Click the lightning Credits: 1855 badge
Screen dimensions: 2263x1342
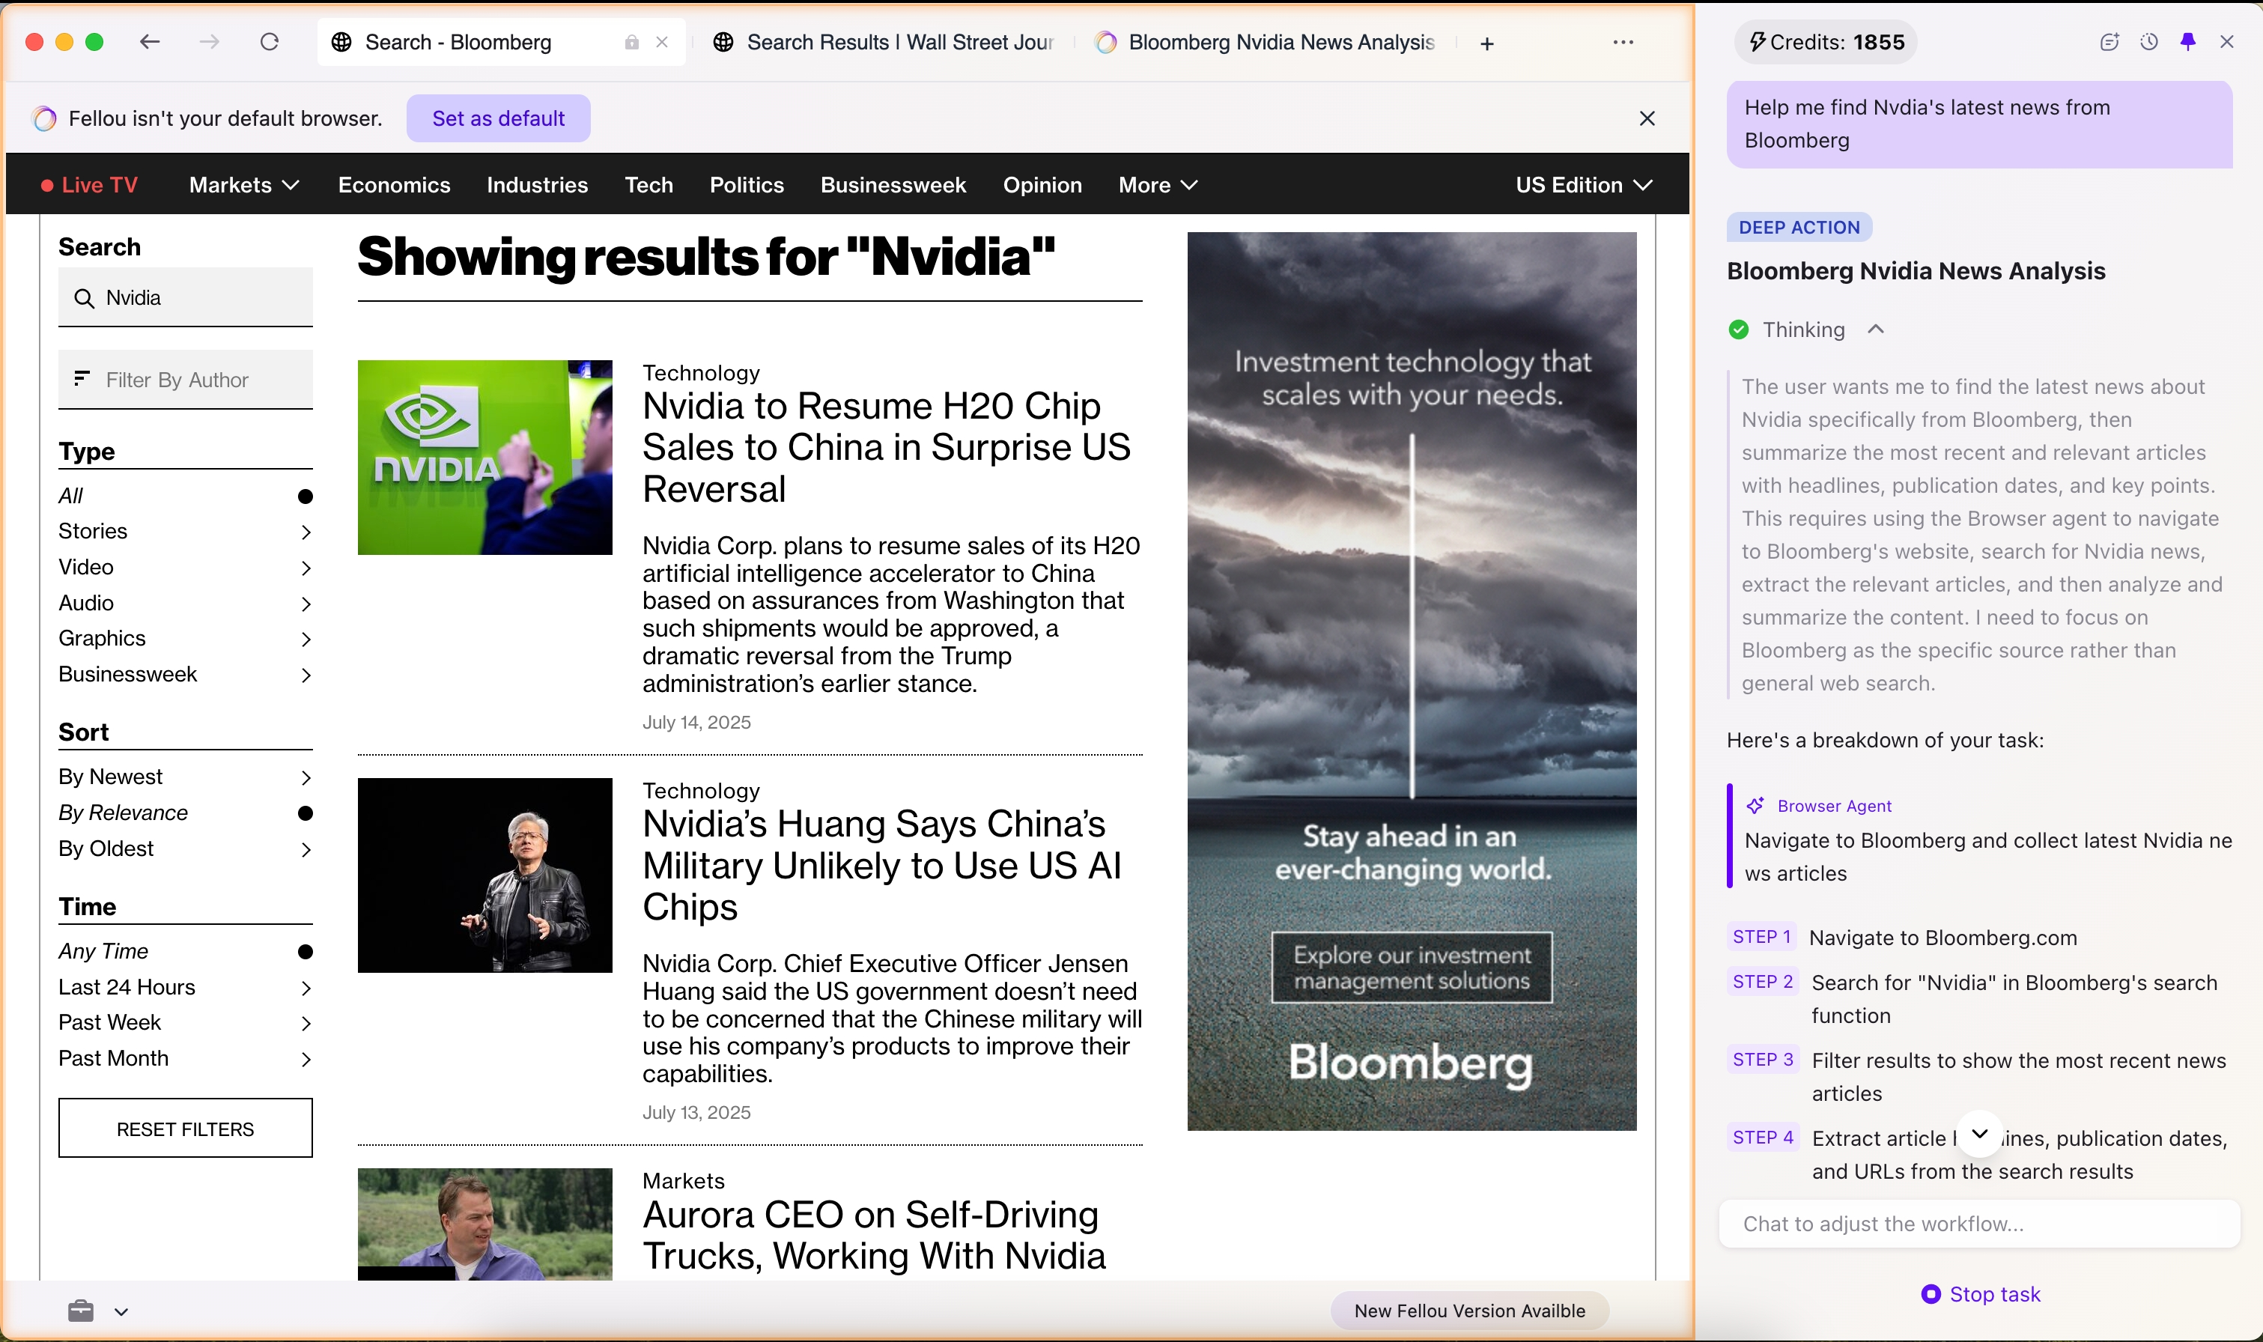pos(1826,42)
